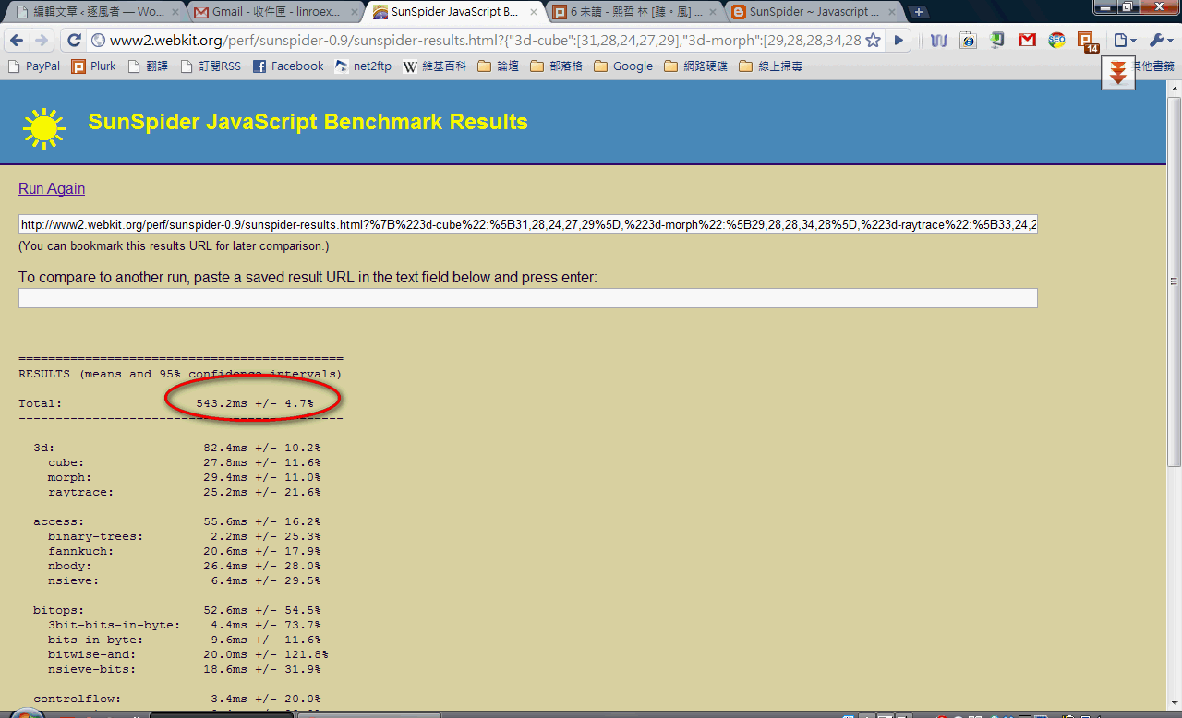Click the vertical scrollbar up arrow
This screenshot has width=1182, height=718.
pos(1174,88)
